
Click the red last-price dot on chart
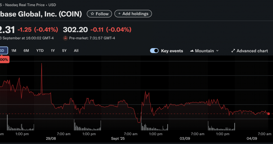click(x=268, y=114)
